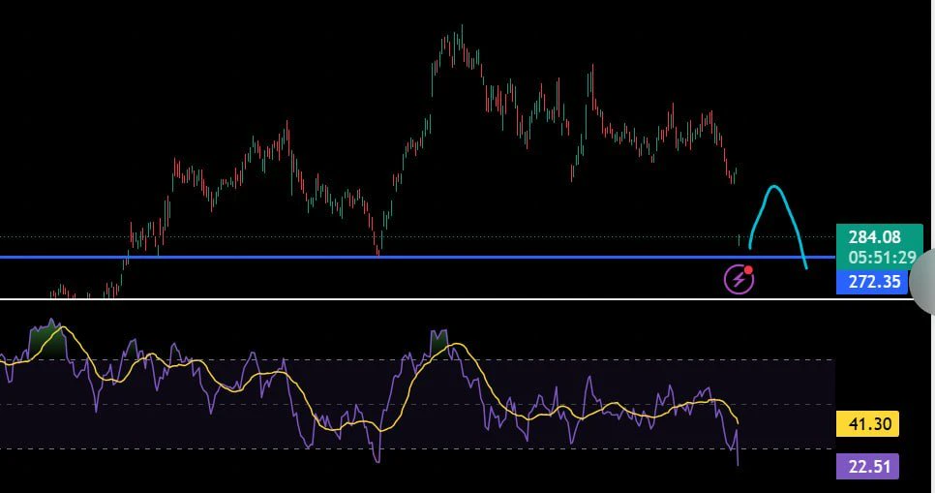Select the blue horizontal support line
This screenshot has width=935, height=493.
tap(417, 258)
